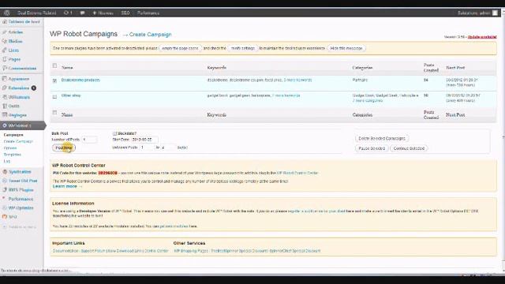Click the Continue Selected button

pos(409,148)
